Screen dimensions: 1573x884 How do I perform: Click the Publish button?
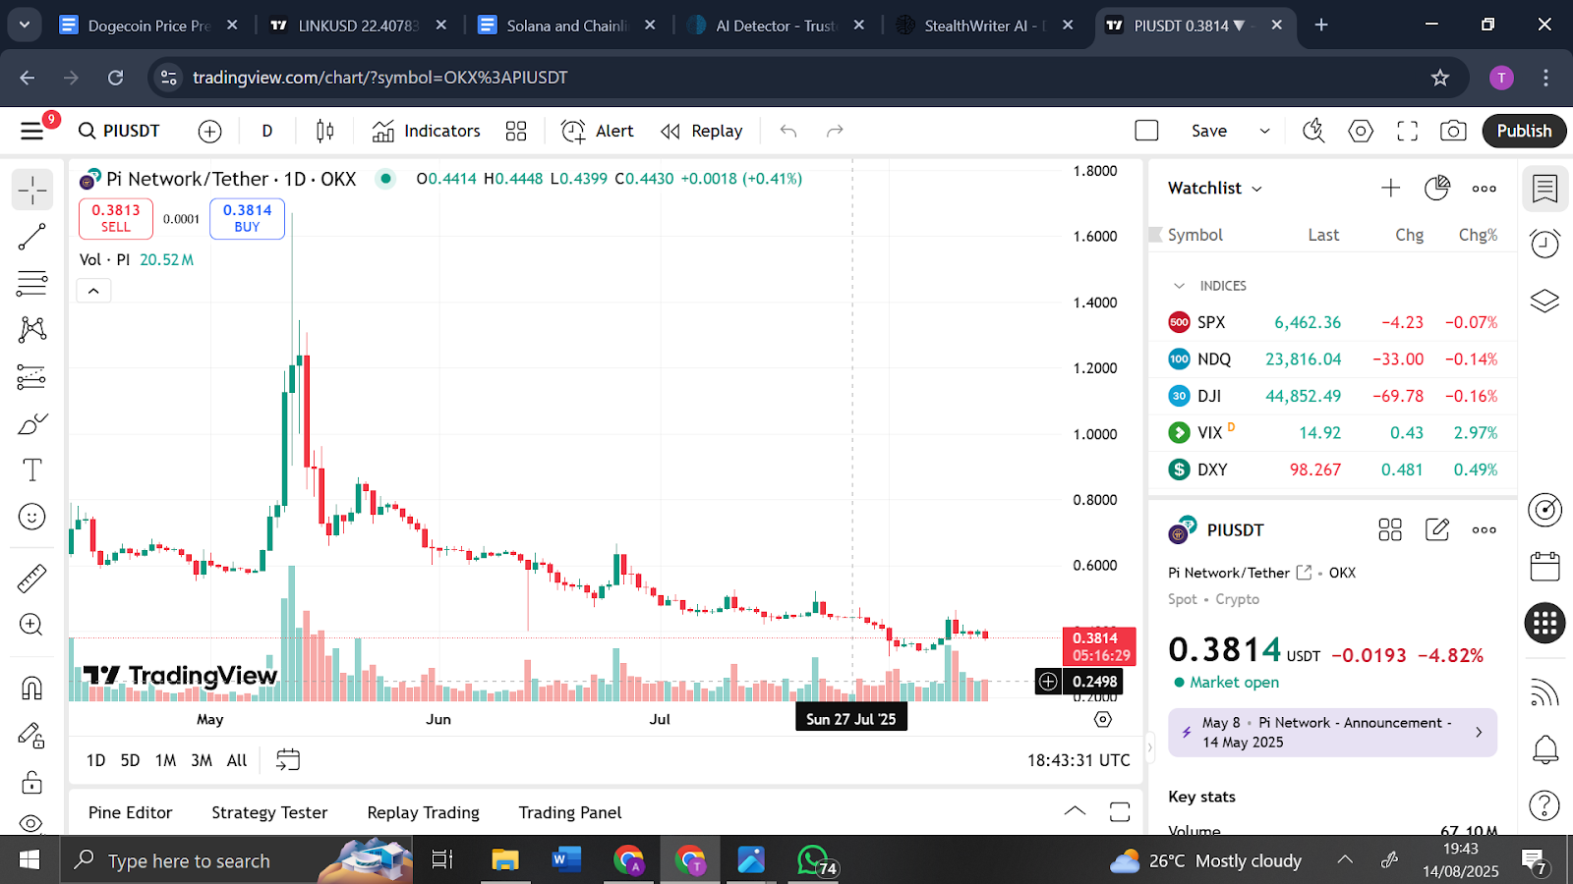click(1524, 131)
